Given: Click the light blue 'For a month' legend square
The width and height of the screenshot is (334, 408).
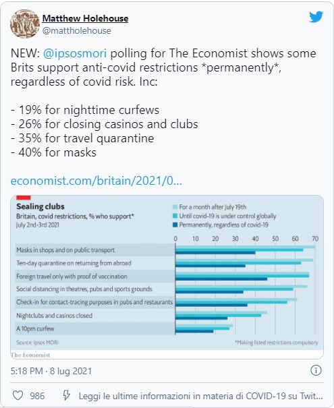Looking at the screenshot, I should tap(175, 207).
